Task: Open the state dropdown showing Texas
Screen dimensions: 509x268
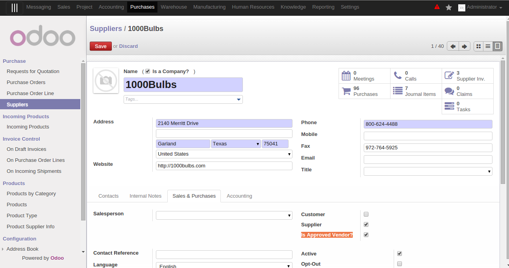Action: click(236, 144)
